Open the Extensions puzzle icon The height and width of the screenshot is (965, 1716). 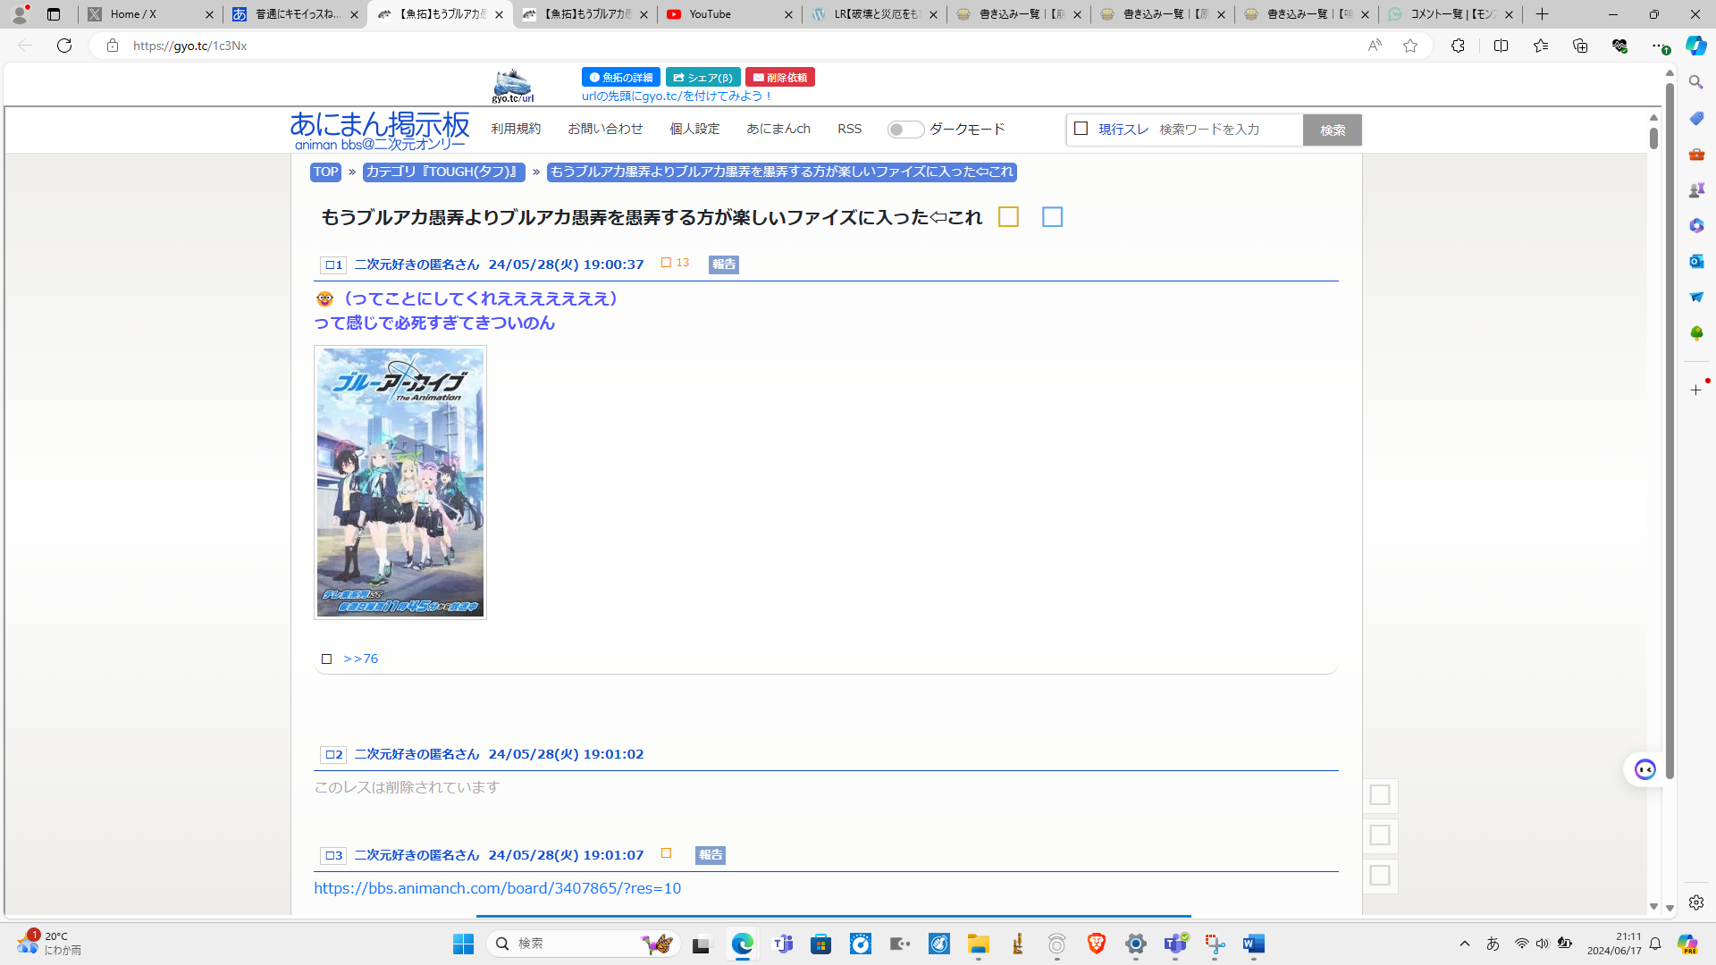pos(1458,46)
